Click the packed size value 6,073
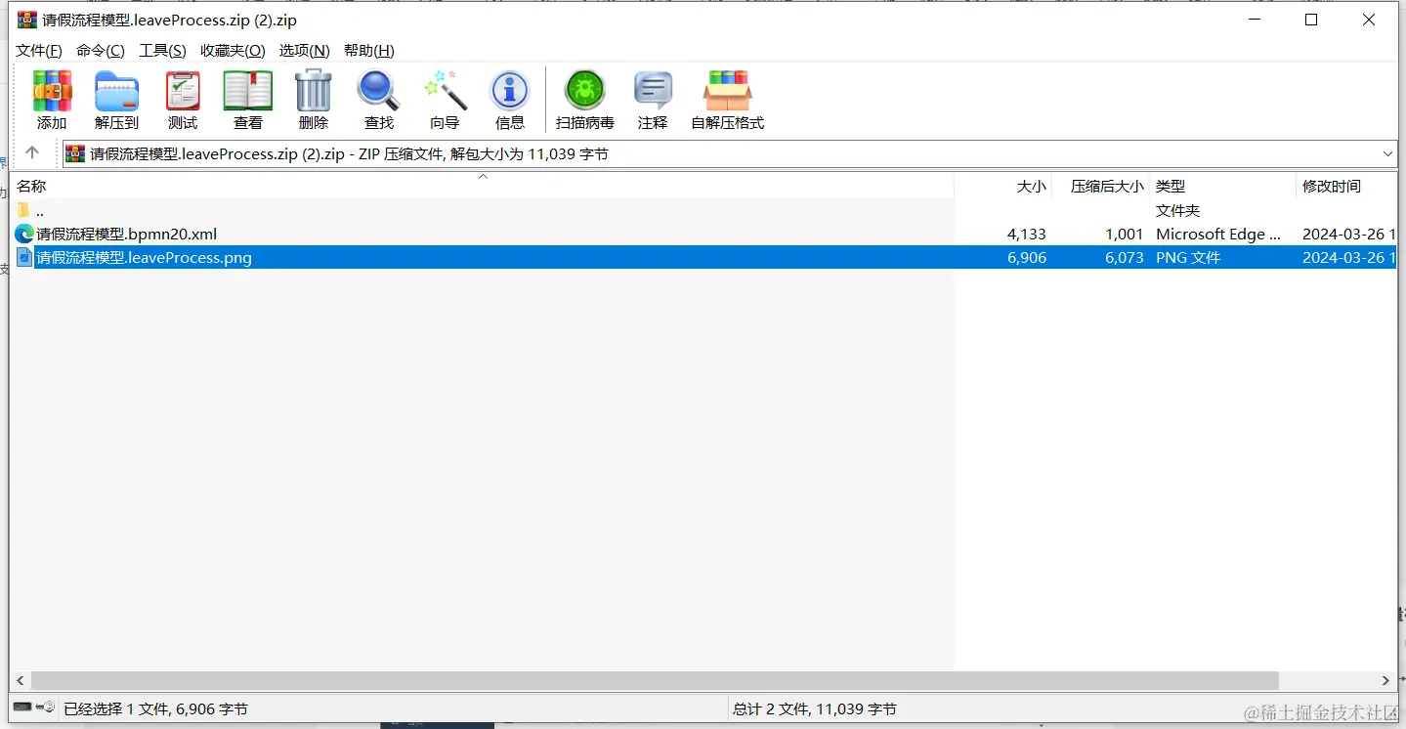The image size is (1406, 729). pyautogui.click(x=1124, y=258)
